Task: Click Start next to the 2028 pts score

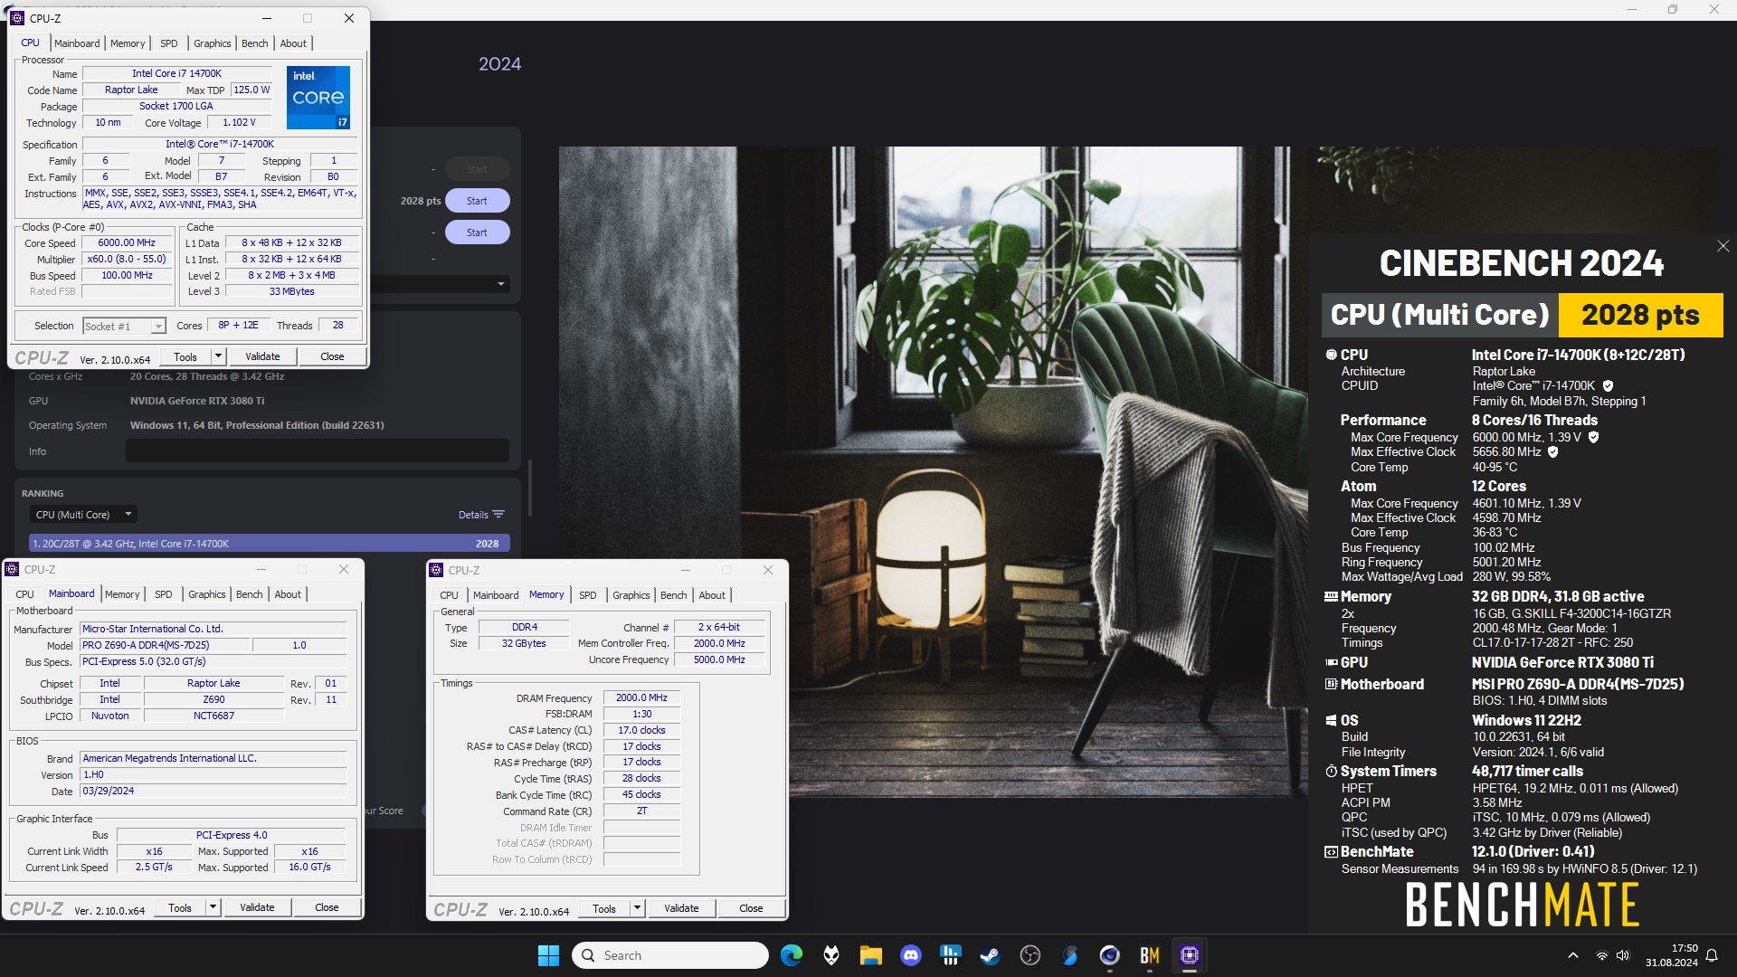Action: pos(477,201)
